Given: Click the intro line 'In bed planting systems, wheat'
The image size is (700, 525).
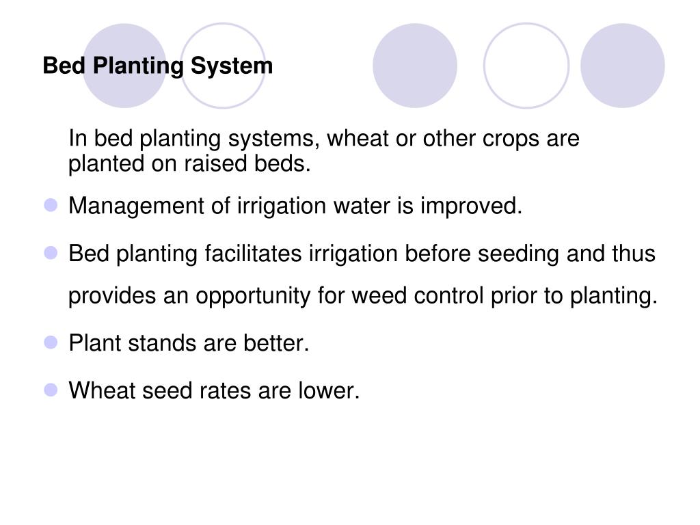Looking at the screenshot, I should (x=323, y=138).
